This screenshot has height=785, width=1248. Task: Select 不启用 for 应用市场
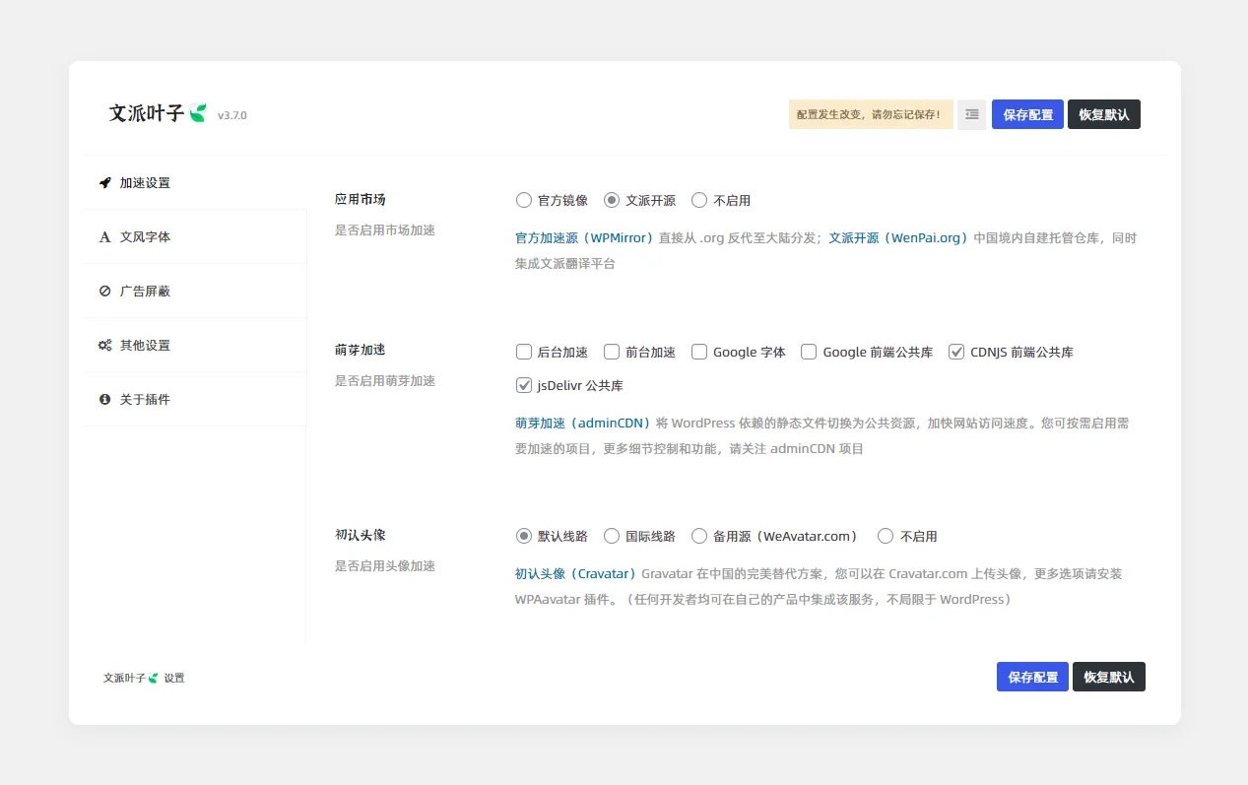tap(699, 200)
